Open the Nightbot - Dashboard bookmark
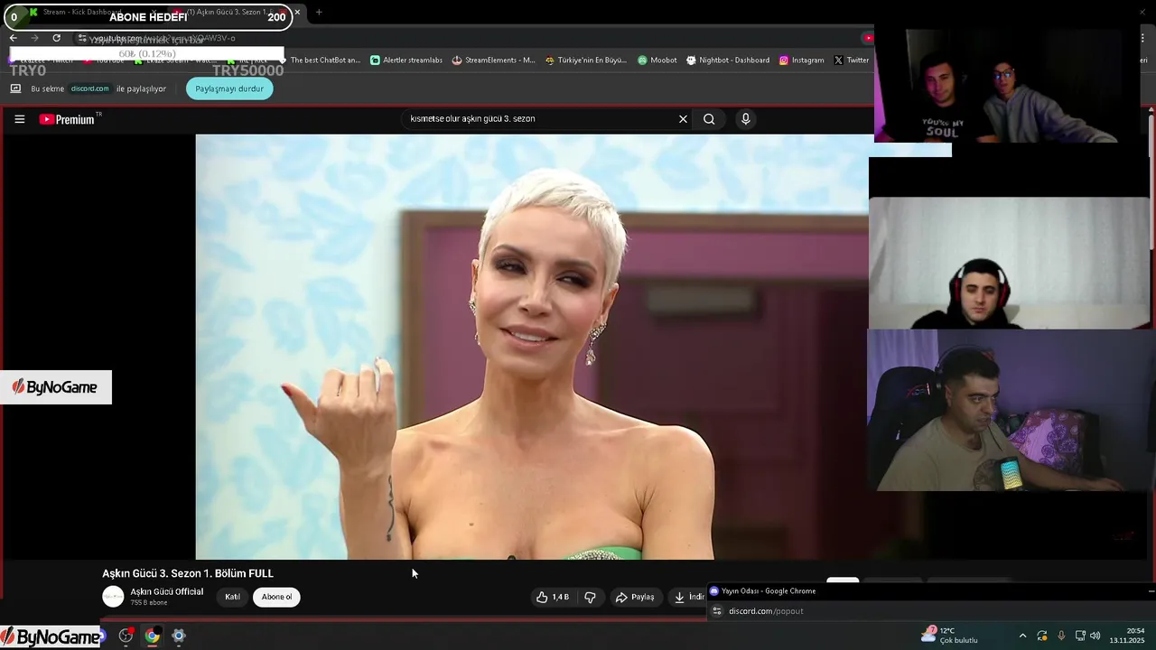 (728, 60)
